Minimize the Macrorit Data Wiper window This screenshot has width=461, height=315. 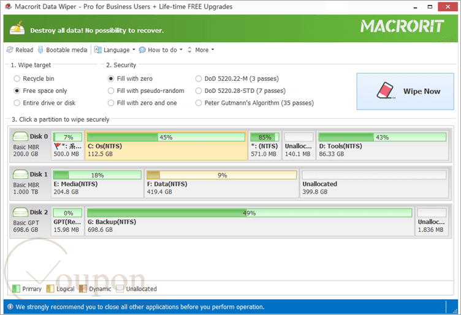(415, 7)
